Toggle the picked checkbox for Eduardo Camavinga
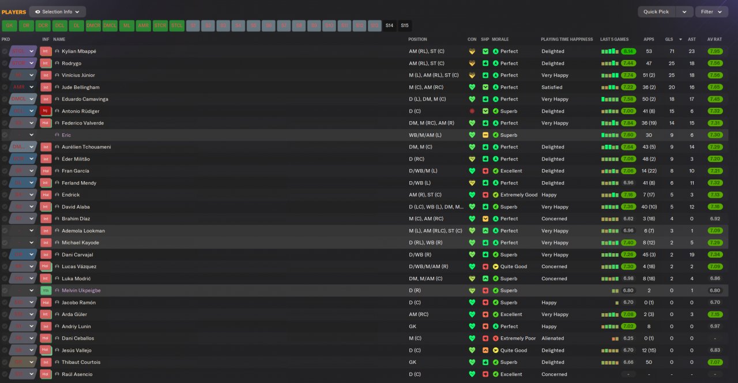Screen dimensions: 738x383 tap(5, 99)
